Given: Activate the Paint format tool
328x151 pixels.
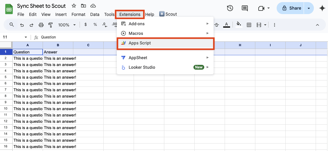Looking at the screenshot, I should pos(50,25).
